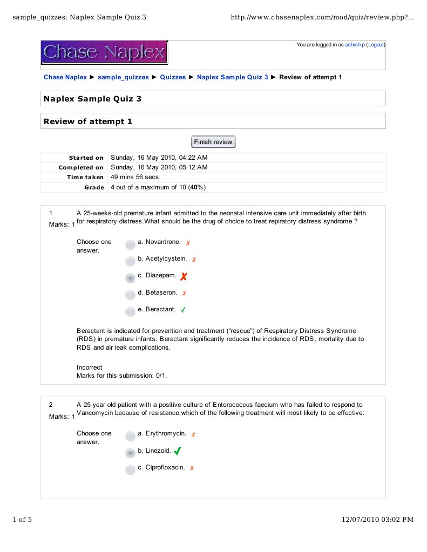Click the red X beside Diazepam
This screenshot has width=427, height=552.
tap(184, 277)
